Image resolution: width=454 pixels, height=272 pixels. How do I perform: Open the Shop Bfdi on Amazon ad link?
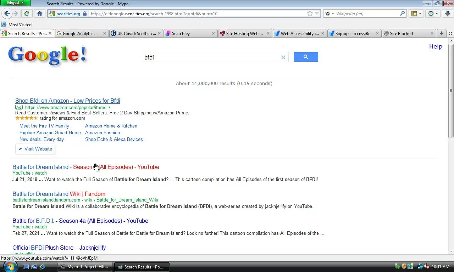[x=67, y=101]
